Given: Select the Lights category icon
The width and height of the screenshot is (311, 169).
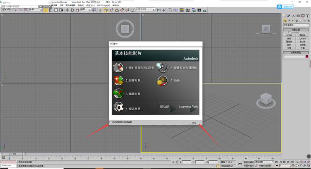Looking at the screenshot, I should point(293,21).
